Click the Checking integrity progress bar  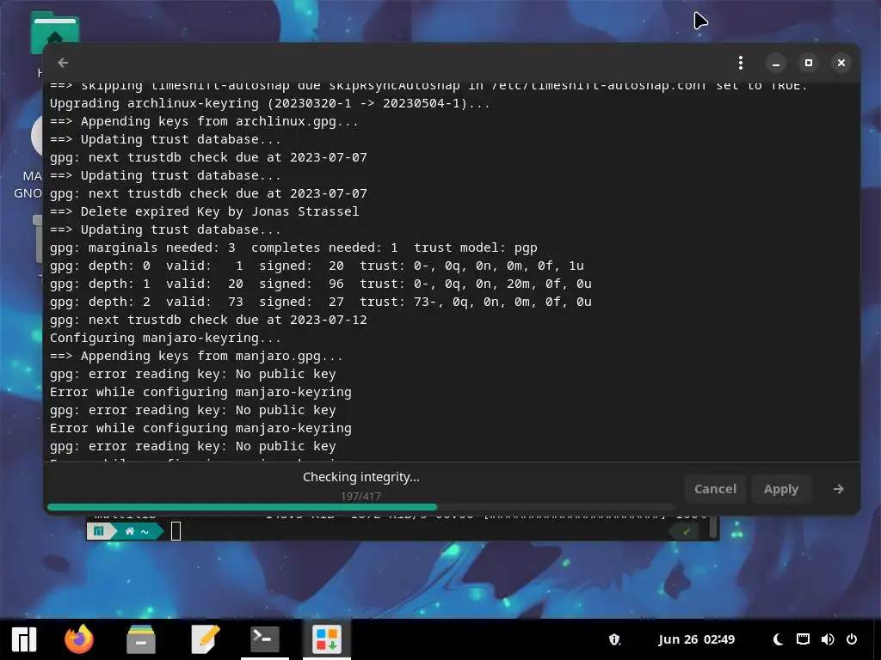360,507
